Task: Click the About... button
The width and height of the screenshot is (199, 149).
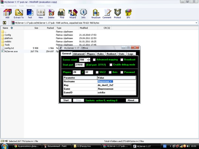Action: point(132,100)
